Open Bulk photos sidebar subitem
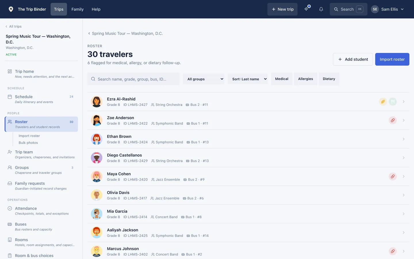 28,143
